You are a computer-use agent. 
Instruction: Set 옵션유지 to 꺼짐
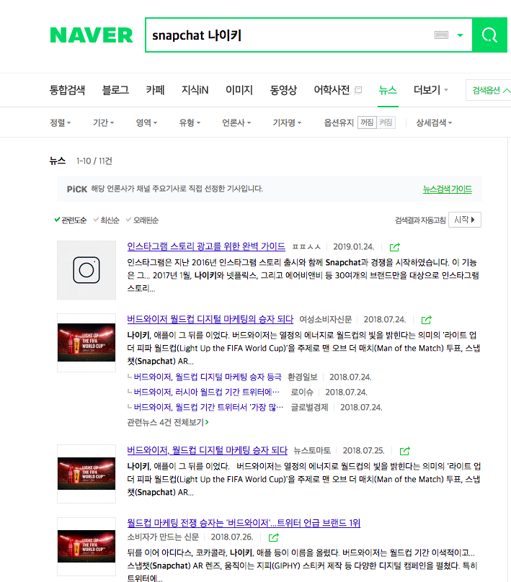[x=368, y=122]
